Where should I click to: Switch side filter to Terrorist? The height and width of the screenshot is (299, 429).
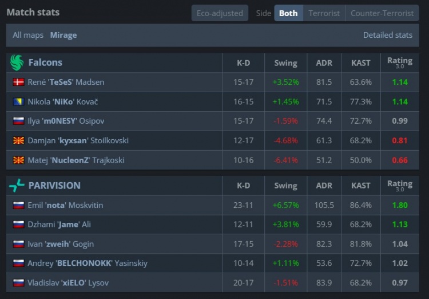(324, 13)
